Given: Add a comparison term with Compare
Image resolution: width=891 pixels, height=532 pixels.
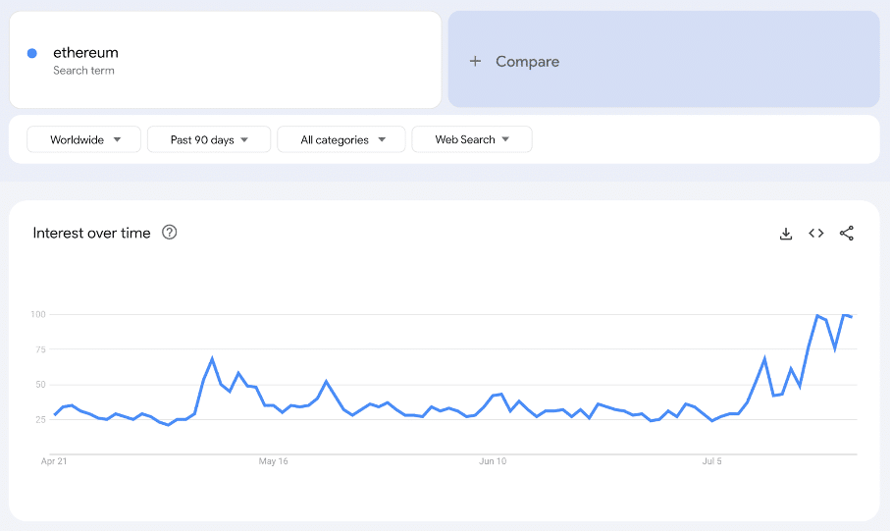Looking at the screenshot, I should coord(527,61).
